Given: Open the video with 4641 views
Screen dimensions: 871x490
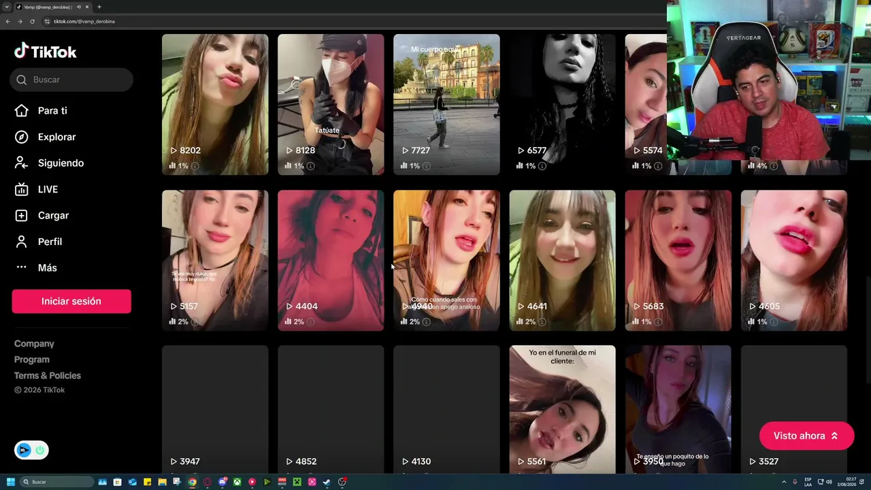Looking at the screenshot, I should [562, 261].
